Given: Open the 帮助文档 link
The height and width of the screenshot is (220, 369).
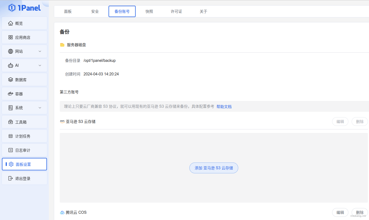Looking at the screenshot, I should [224, 107].
